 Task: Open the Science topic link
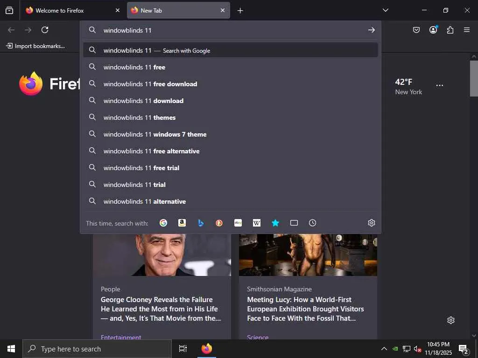[258, 337]
